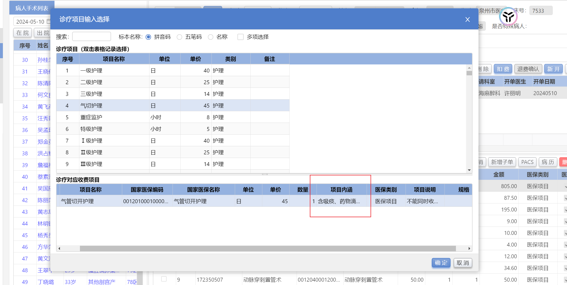Image resolution: width=567 pixels, height=285 pixels.
Task: Open dropdown arrow in the 87.50 row
Action: point(565,198)
